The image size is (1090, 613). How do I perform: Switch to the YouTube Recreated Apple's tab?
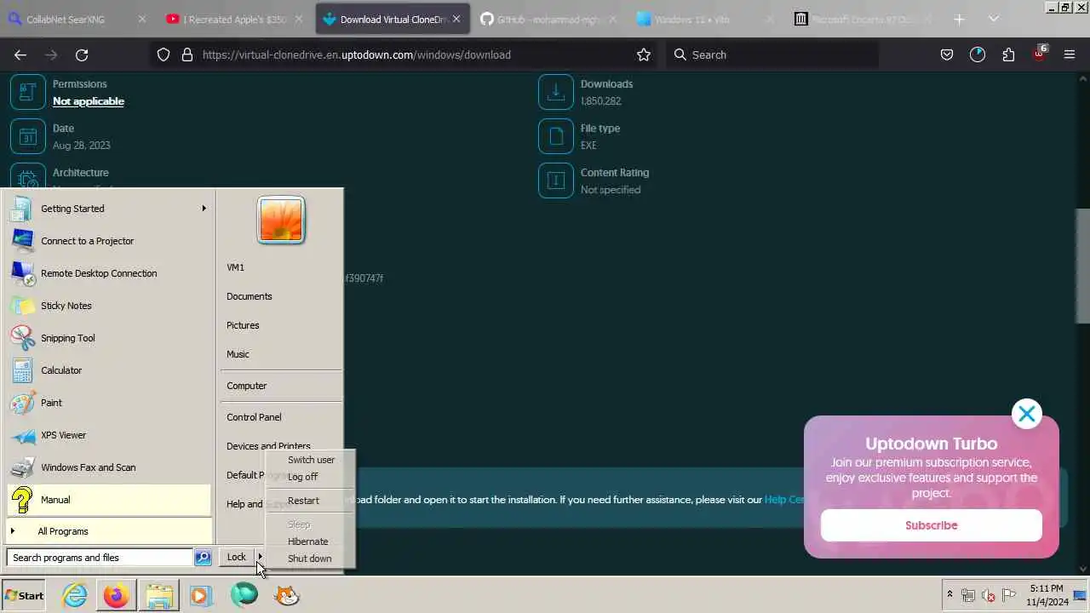pyautogui.click(x=235, y=19)
